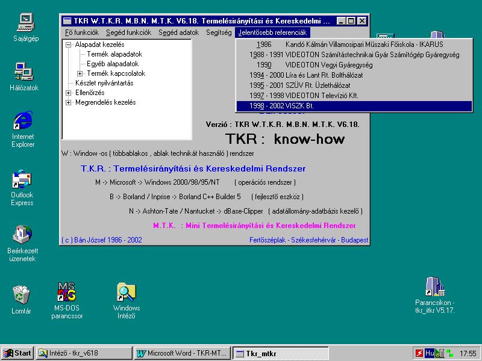The image size is (482, 361).
Task: Maximize the TKR window
Action: 351,21
